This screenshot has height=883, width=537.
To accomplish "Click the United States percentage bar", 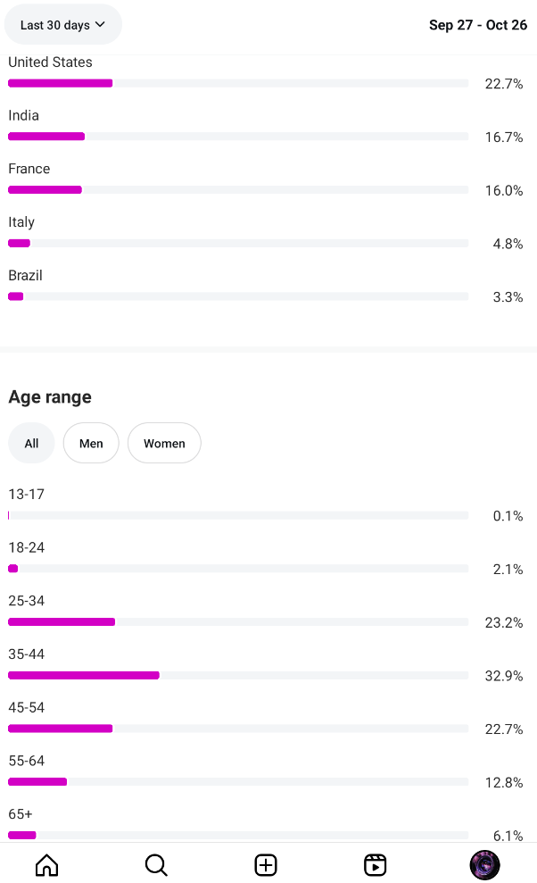I will click(x=238, y=83).
